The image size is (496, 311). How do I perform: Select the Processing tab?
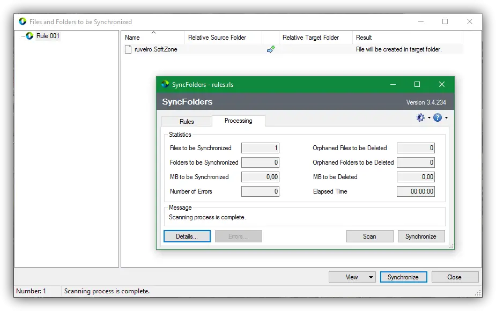click(x=239, y=121)
